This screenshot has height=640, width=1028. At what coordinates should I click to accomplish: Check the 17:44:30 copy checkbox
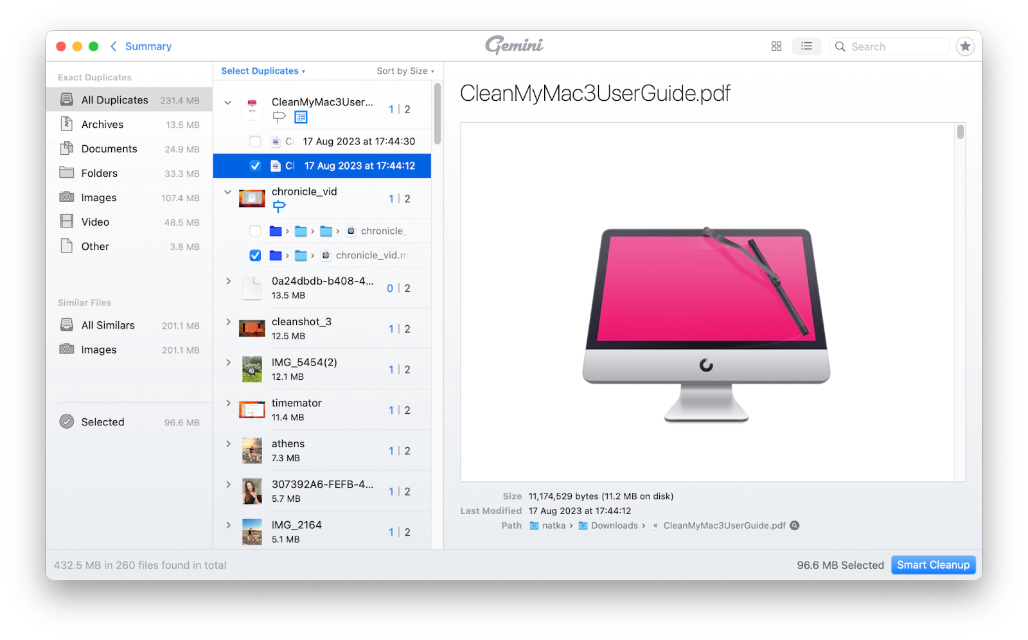pyautogui.click(x=255, y=141)
